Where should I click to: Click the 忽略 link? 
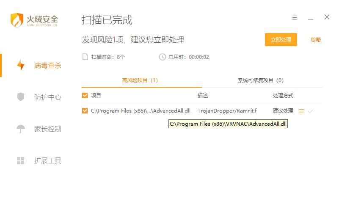[315, 40]
